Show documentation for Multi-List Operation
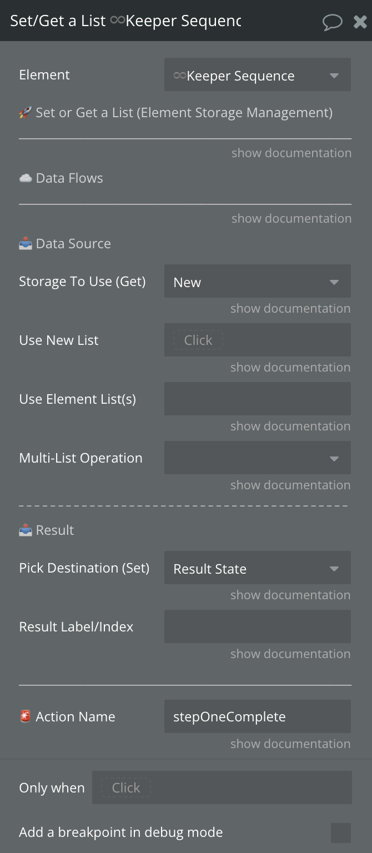372x853 pixels. coord(290,485)
